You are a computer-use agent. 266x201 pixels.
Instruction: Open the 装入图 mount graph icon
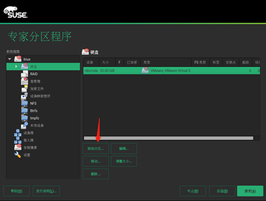(x=18, y=140)
